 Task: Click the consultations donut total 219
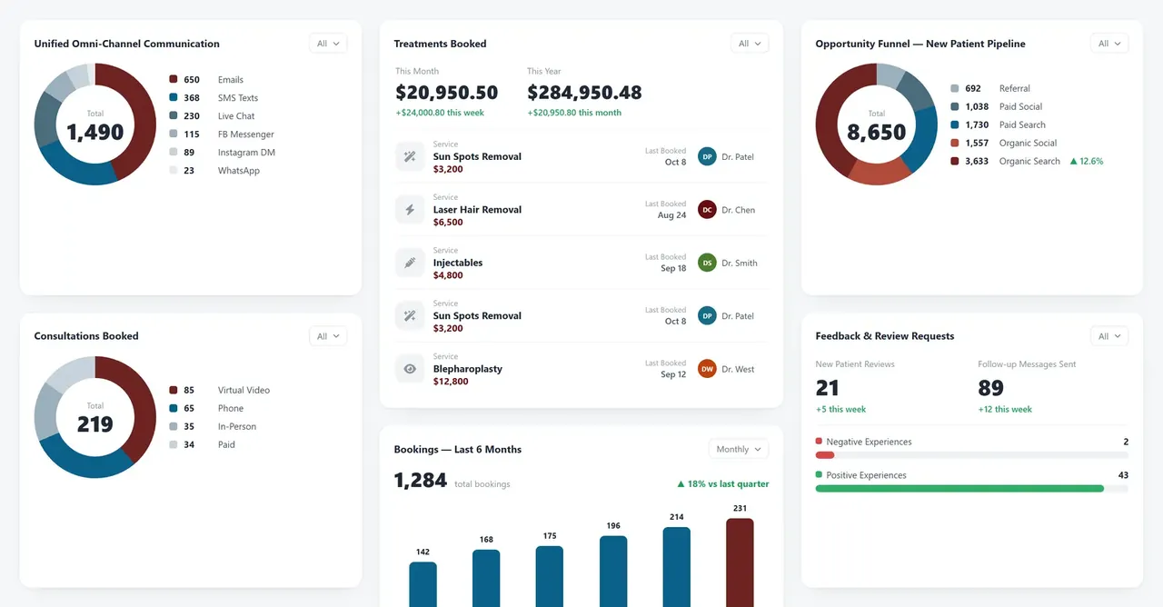click(95, 424)
